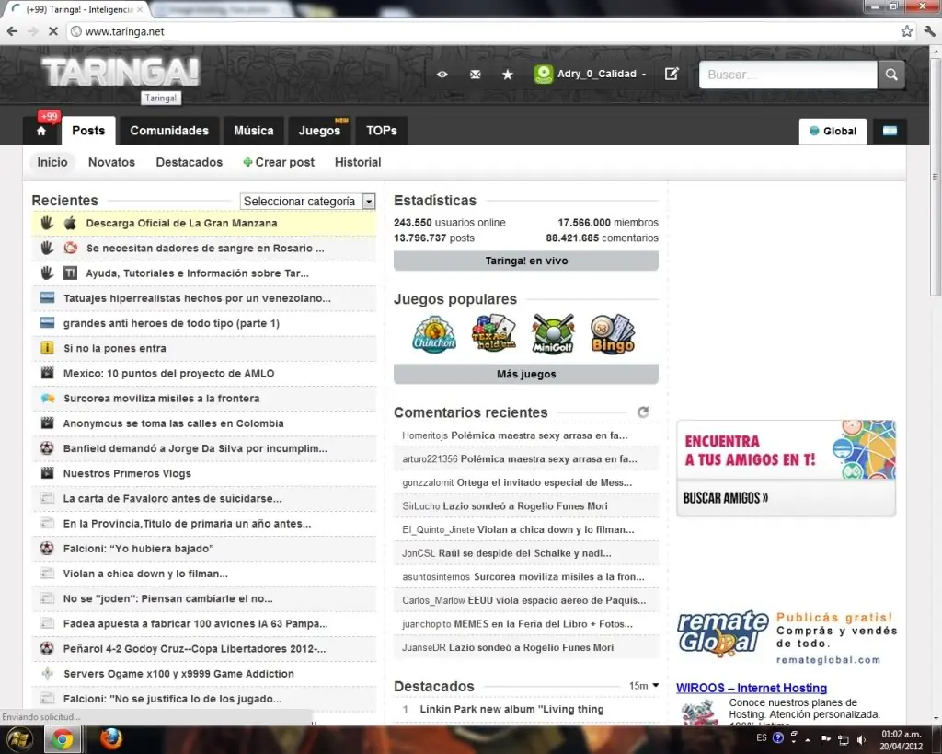Open post Si no la pones entra

[x=115, y=349]
